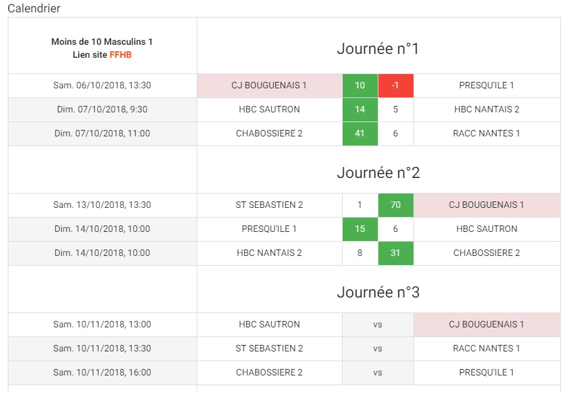Click the Moins de 10 Masculins 1 title

[x=102, y=42]
